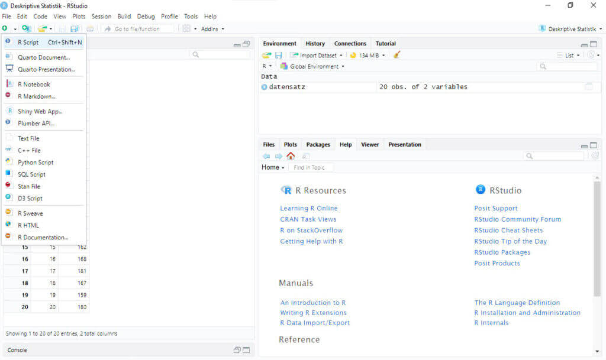Viewport: 606px width, 360px height.
Task: Click Help pane back arrow
Action: (x=266, y=156)
